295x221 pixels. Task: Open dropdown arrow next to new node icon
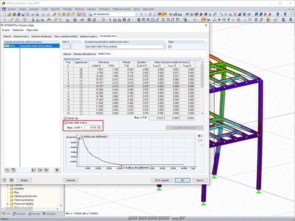(8, 19)
